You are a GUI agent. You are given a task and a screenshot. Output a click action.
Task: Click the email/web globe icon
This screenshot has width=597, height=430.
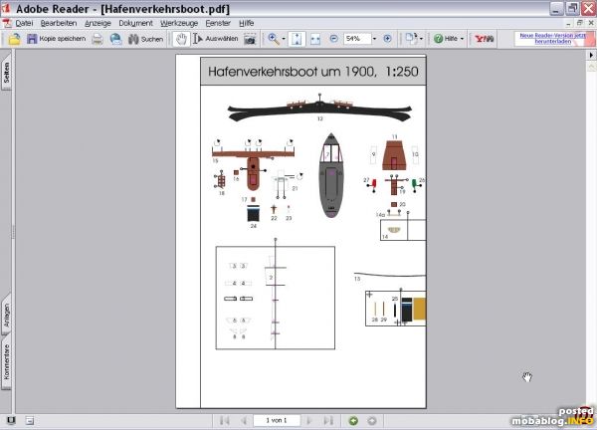click(115, 39)
